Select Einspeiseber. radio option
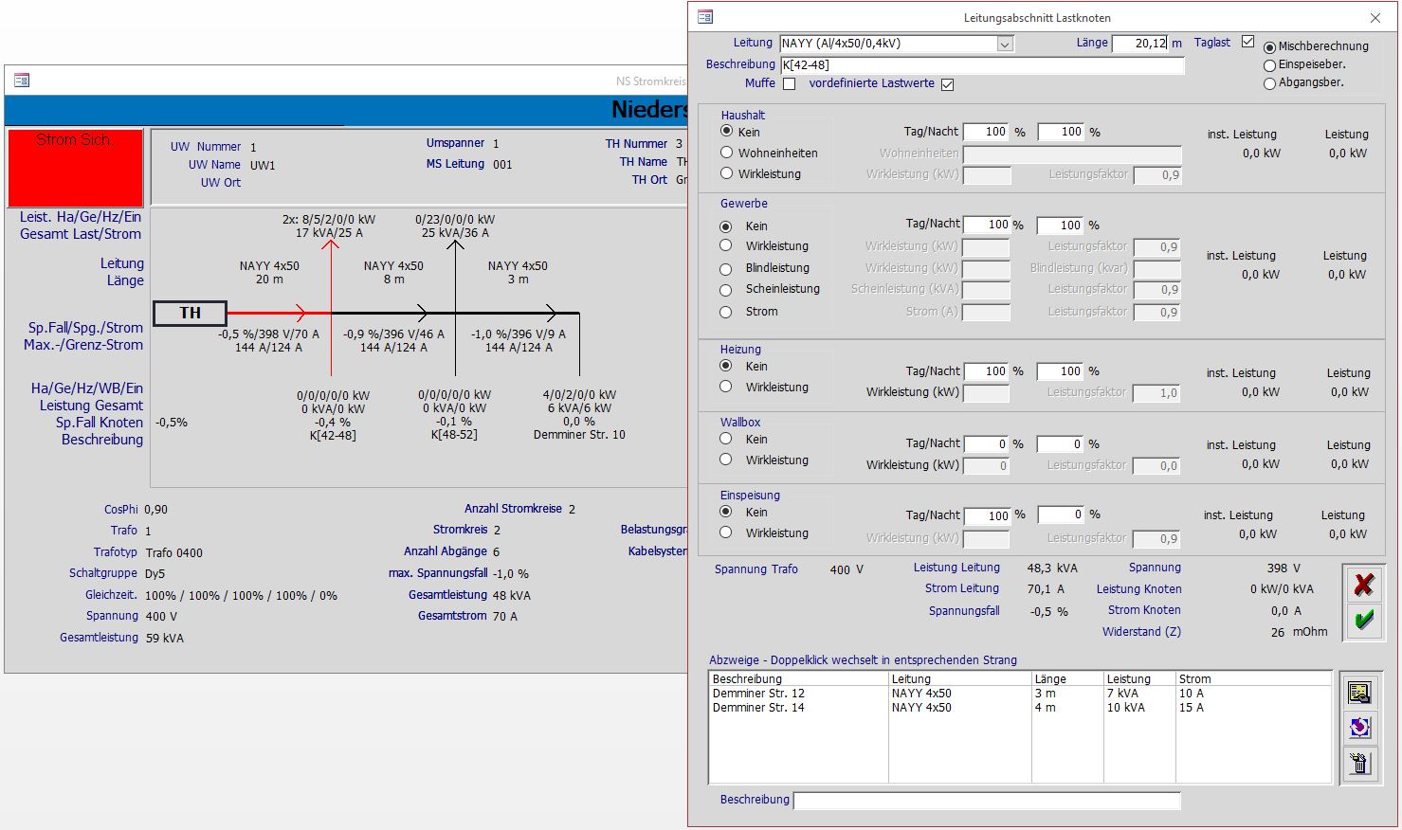The width and height of the screenshot is (1402, 830). [x=1269, y=65]
